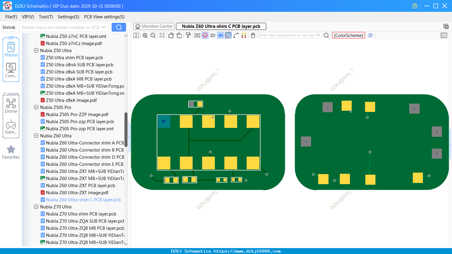
Task: Open the gift box icon in title bar
Action: 415,6
